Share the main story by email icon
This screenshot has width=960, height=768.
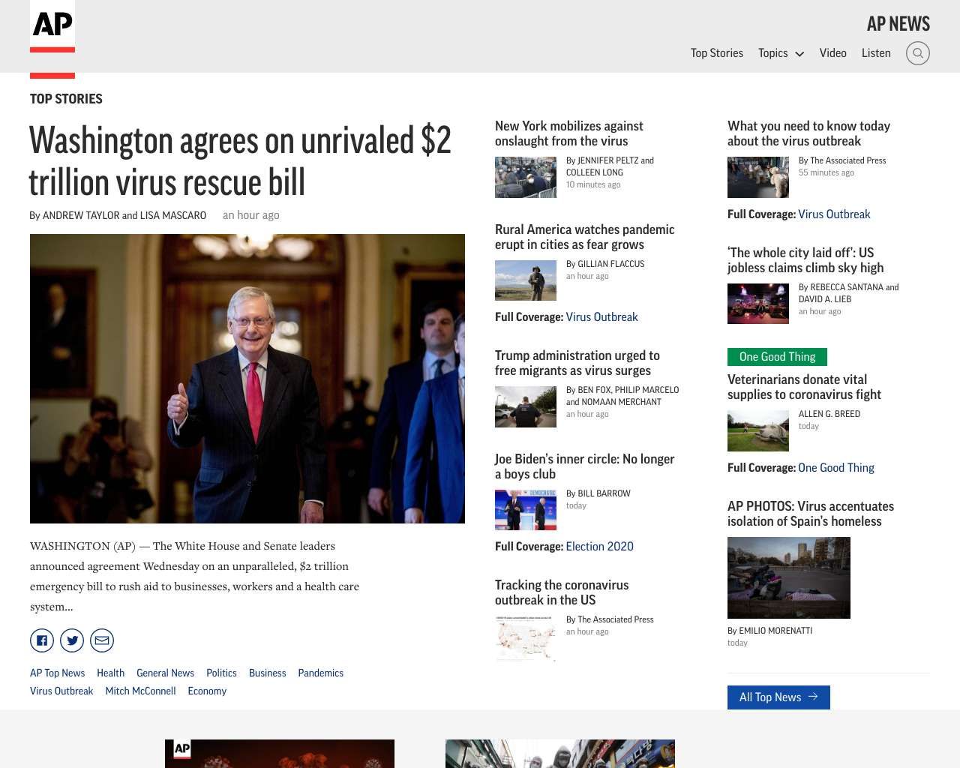click(102, 640)
